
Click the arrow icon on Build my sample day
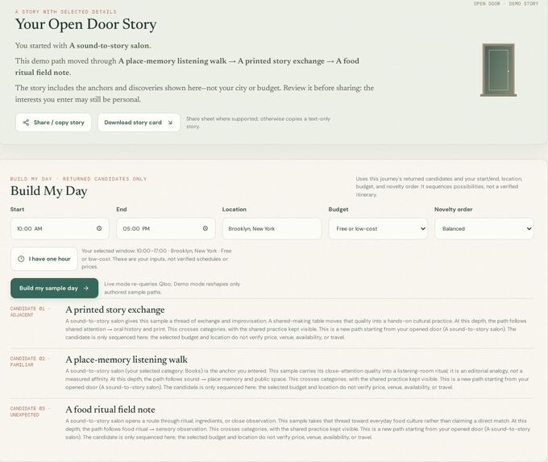pos(86,288)
